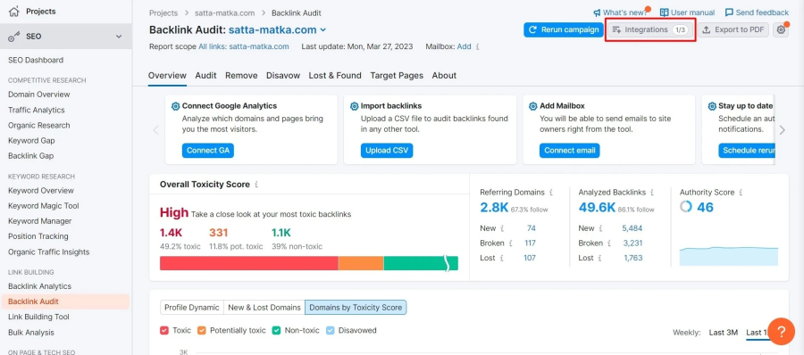
Task: Open the 1.4K toxic domains count
Action: (171, 233)
